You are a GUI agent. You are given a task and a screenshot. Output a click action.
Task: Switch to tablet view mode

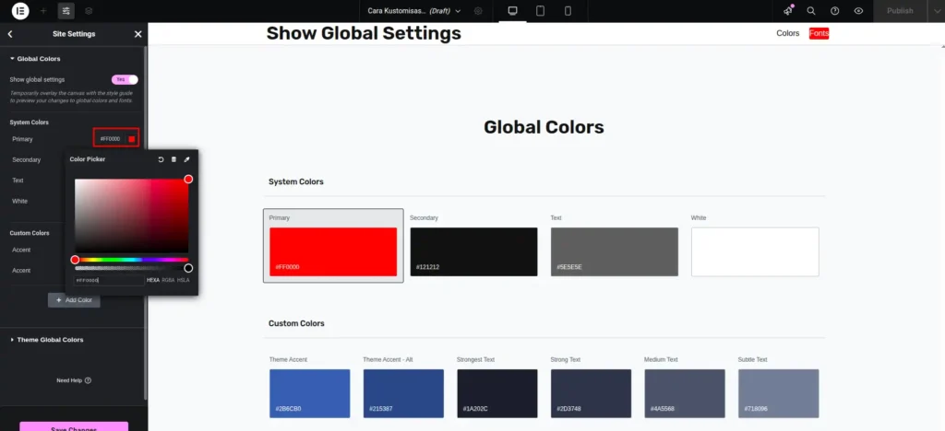click(x=540, y=11)
